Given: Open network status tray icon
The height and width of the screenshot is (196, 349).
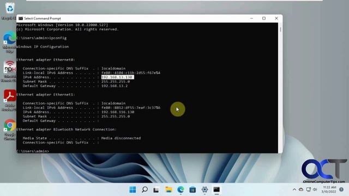Looking at the screenshot, I should pyautogui.click(x=308, y=189).
